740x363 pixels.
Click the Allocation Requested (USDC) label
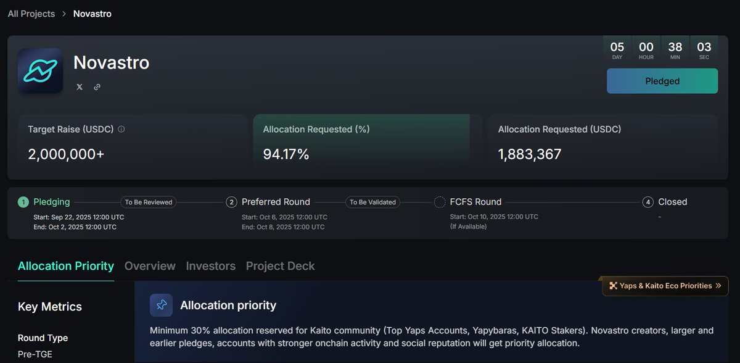click(559, 130)
